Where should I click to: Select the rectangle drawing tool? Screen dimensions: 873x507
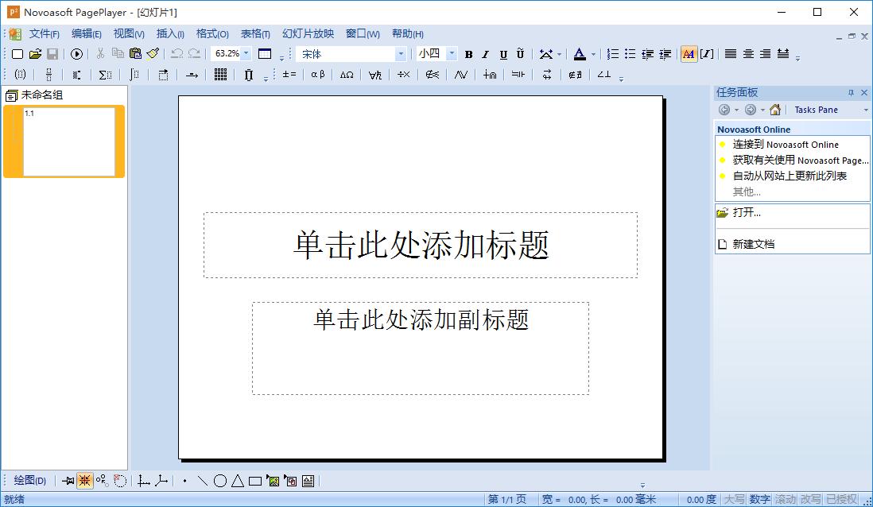pos(255,481)
